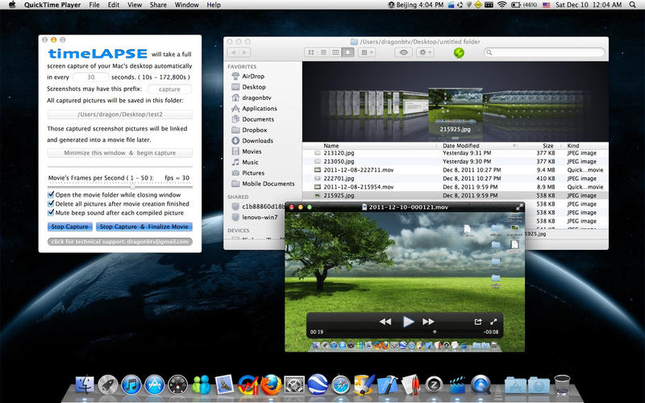645x403 pixels.
Task: Open Google Earth from the Dock
Action: [318, 384]
